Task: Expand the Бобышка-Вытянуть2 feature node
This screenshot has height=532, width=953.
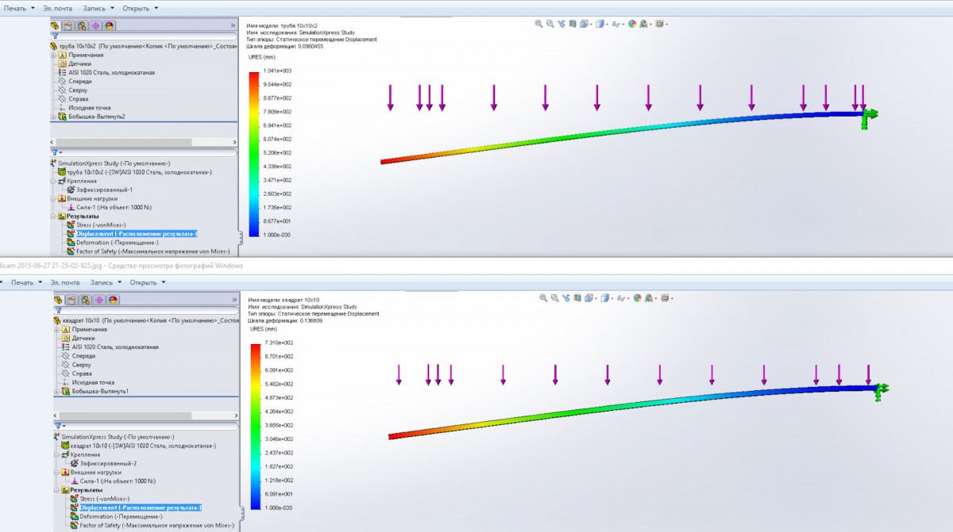Action: click(54, 117)
